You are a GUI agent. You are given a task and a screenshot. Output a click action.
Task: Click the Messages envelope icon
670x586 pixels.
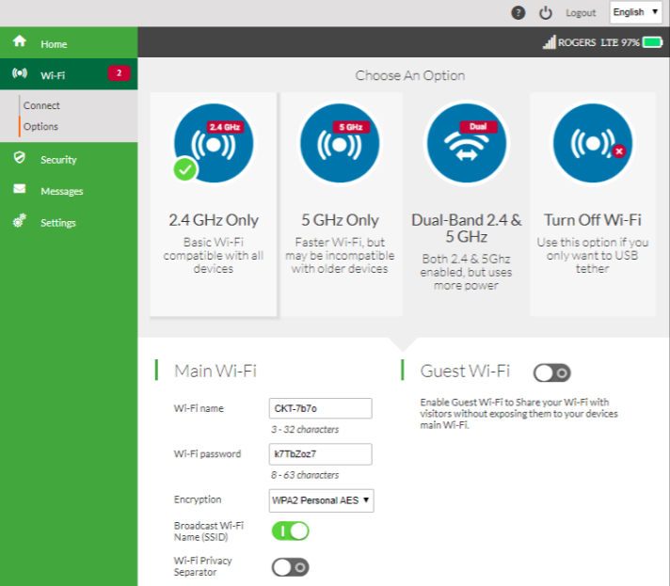[19, 188]
